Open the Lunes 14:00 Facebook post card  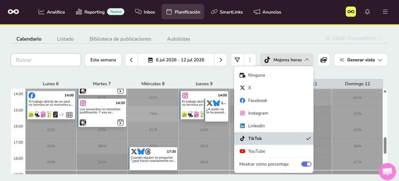tap(51, 105)
